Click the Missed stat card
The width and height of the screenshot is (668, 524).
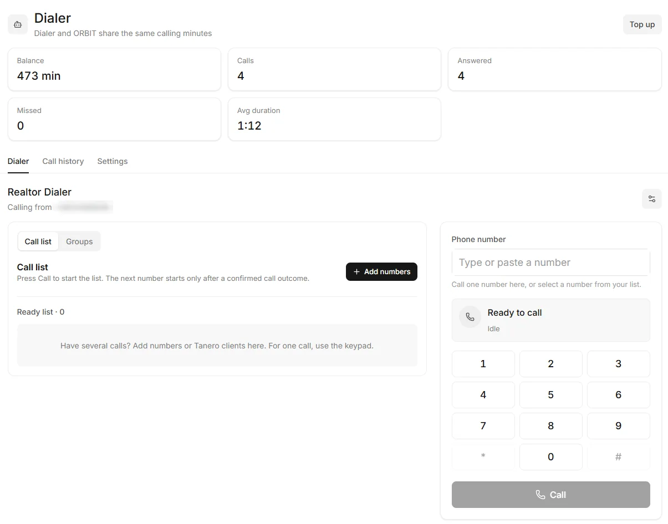pyautogui.click(x=114, y=119)
